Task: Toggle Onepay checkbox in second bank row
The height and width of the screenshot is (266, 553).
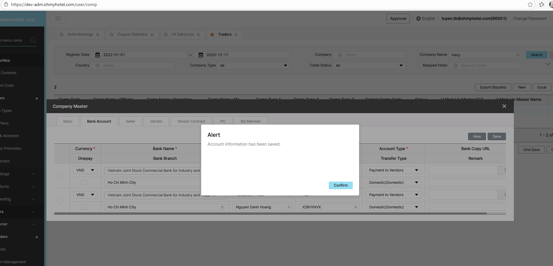Action: click(x=84, y=207)
